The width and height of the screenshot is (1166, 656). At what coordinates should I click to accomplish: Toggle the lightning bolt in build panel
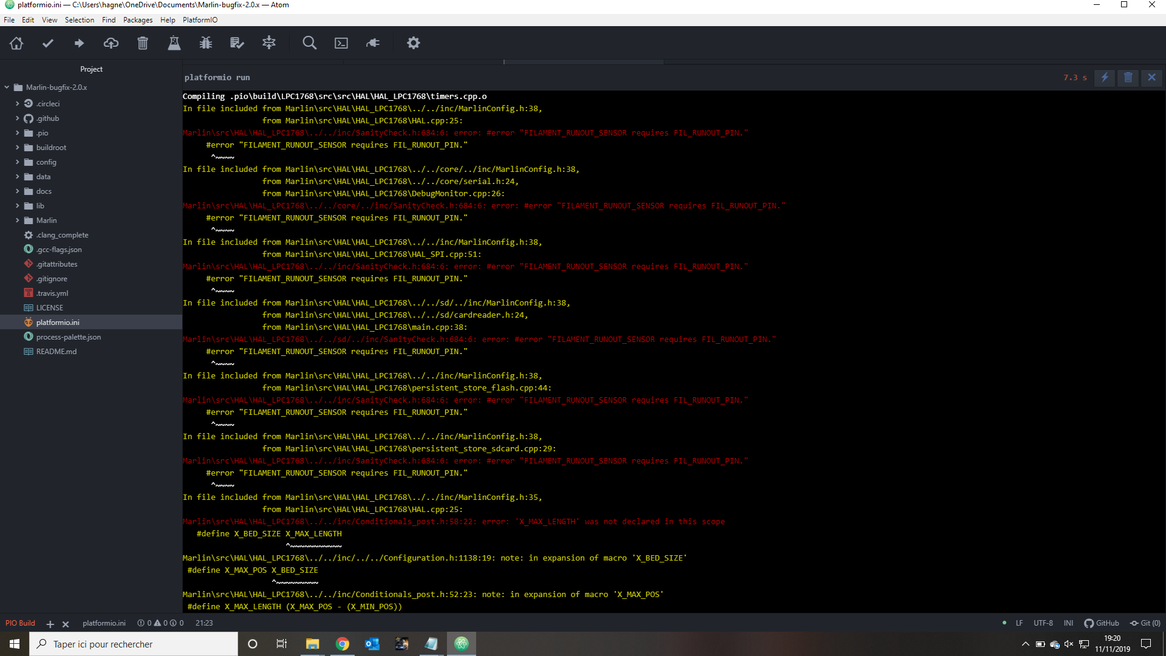pos(1105,78)
